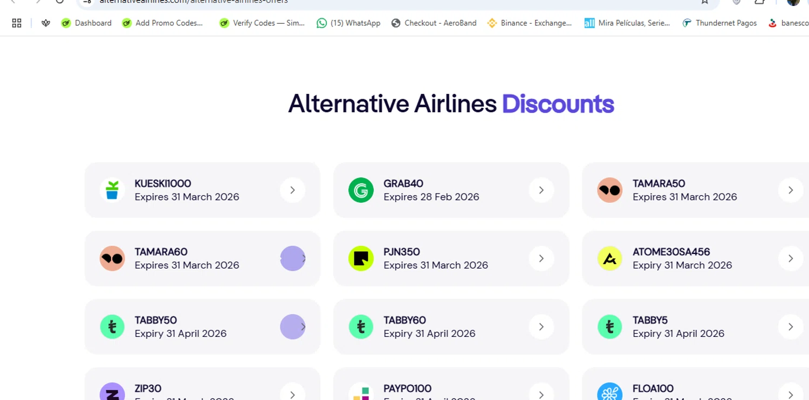Screen dimensions: 809x400
Task: Click the ZIP30 purple logo icon
Action: tap(112, 392)
